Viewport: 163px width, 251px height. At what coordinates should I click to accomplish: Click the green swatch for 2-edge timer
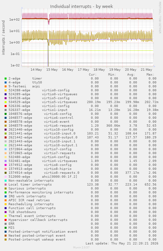click(x=6, y=79)
